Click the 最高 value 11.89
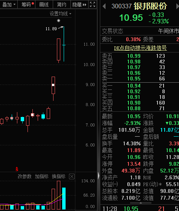 pyautogui.click(x=134, y=150)
